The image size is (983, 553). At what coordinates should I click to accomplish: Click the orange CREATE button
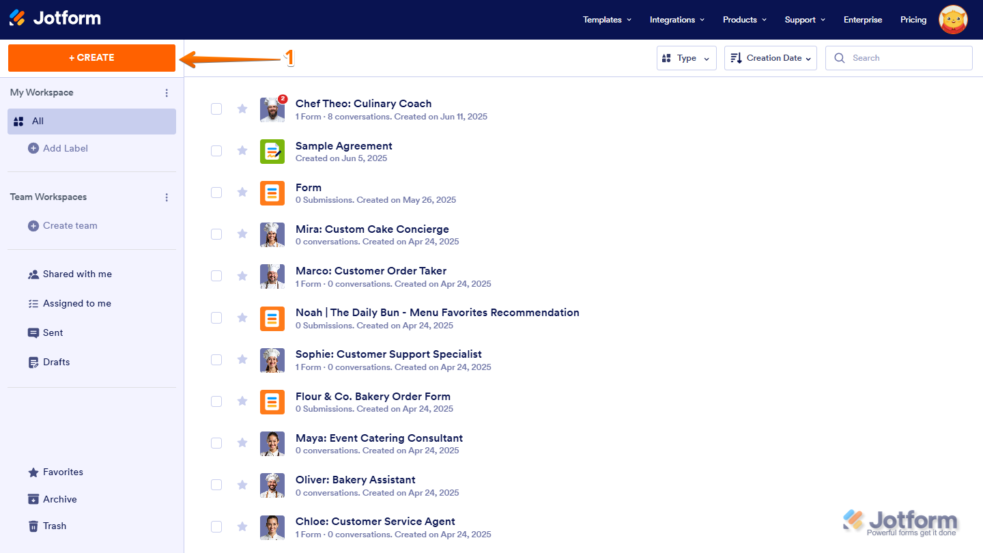click(91, 58)
